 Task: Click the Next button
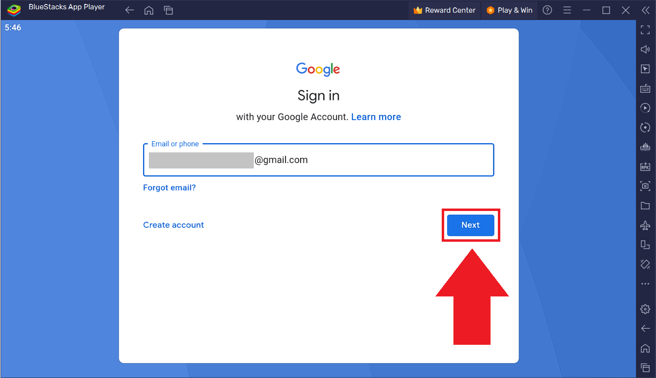(471, 225)
